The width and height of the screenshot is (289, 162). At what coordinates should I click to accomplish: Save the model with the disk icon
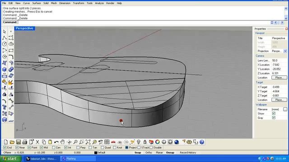[x=19, y=142]
